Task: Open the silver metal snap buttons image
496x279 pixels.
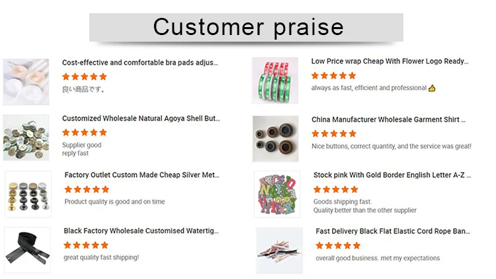Action: pos(28,194)
